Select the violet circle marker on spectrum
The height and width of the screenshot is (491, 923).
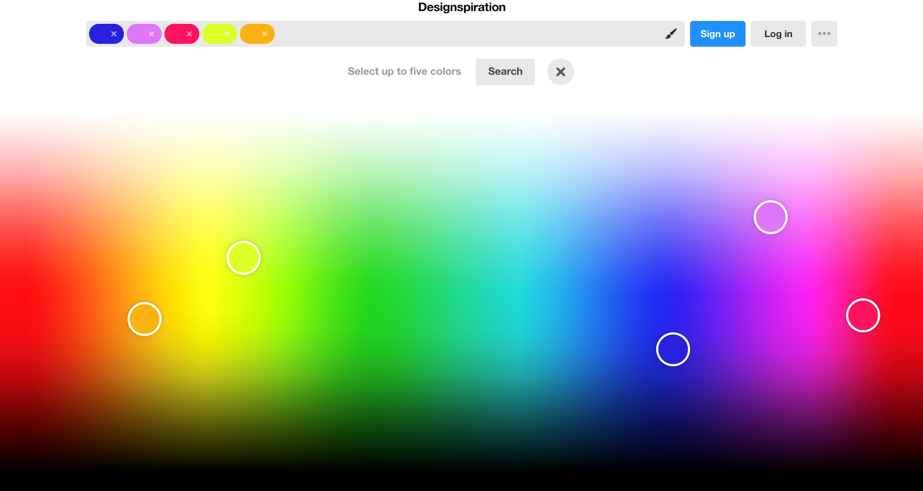point(770,217)
